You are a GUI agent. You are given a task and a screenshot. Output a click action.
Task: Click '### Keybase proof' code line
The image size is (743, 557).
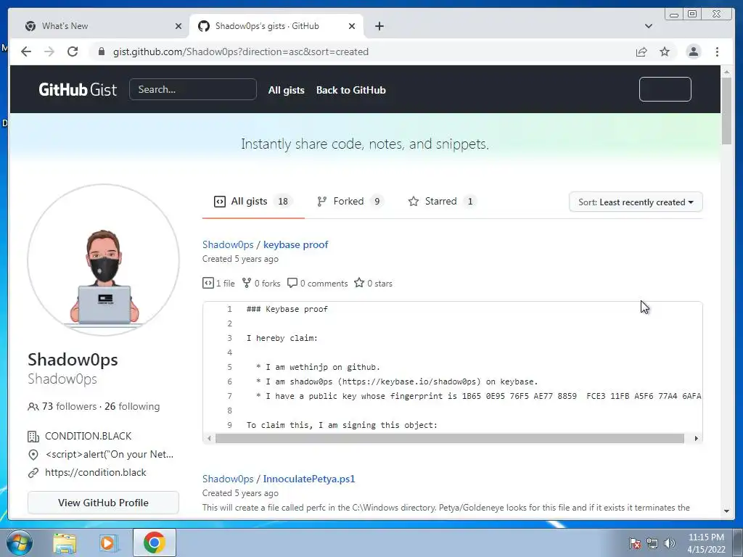pyautogui.click(x=287, y=309)
